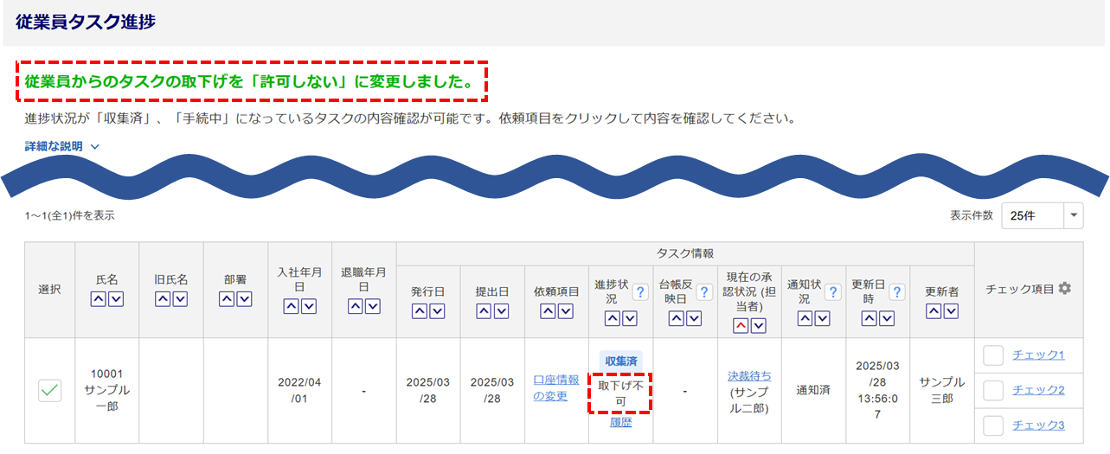The image size is (1110, 454).
Task: Sort 現在の承認状況 column with red up arrow
Action: (x=741, y=325)
